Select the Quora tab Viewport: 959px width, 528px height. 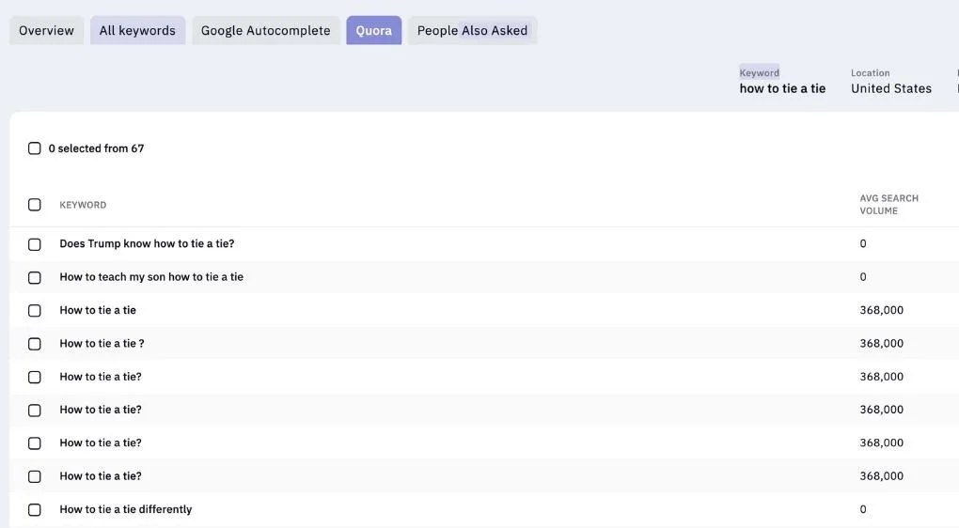(x=373, y=31)
